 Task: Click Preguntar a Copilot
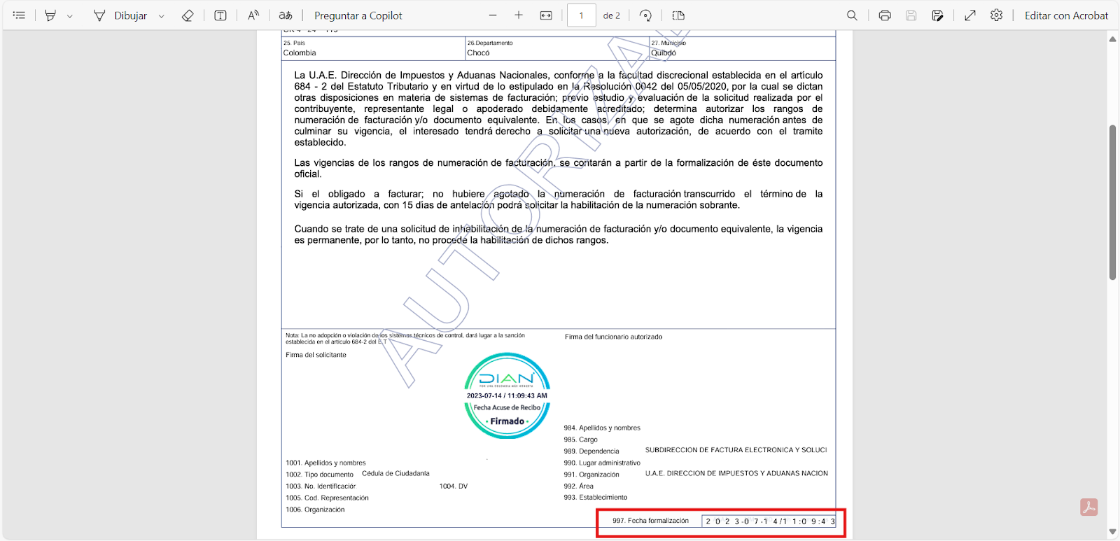(x=358, y=15)
